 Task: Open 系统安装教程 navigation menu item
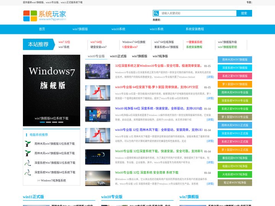(195, 29)
